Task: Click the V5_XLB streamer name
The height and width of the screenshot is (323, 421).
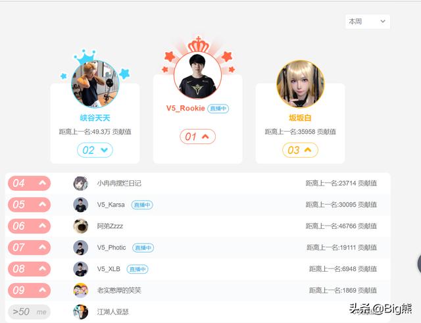Action: 109,269
